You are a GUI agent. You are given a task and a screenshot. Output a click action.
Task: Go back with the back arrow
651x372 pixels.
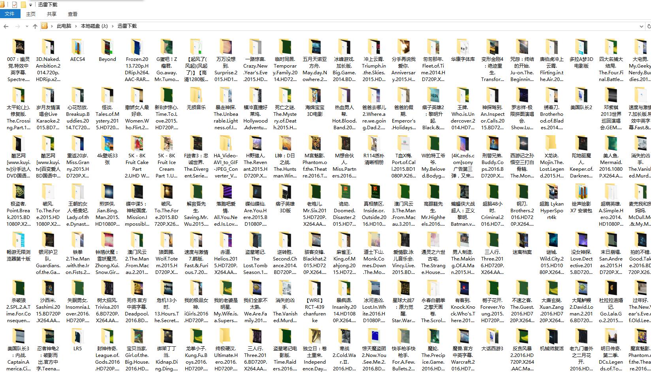click(x=6, y=26)
